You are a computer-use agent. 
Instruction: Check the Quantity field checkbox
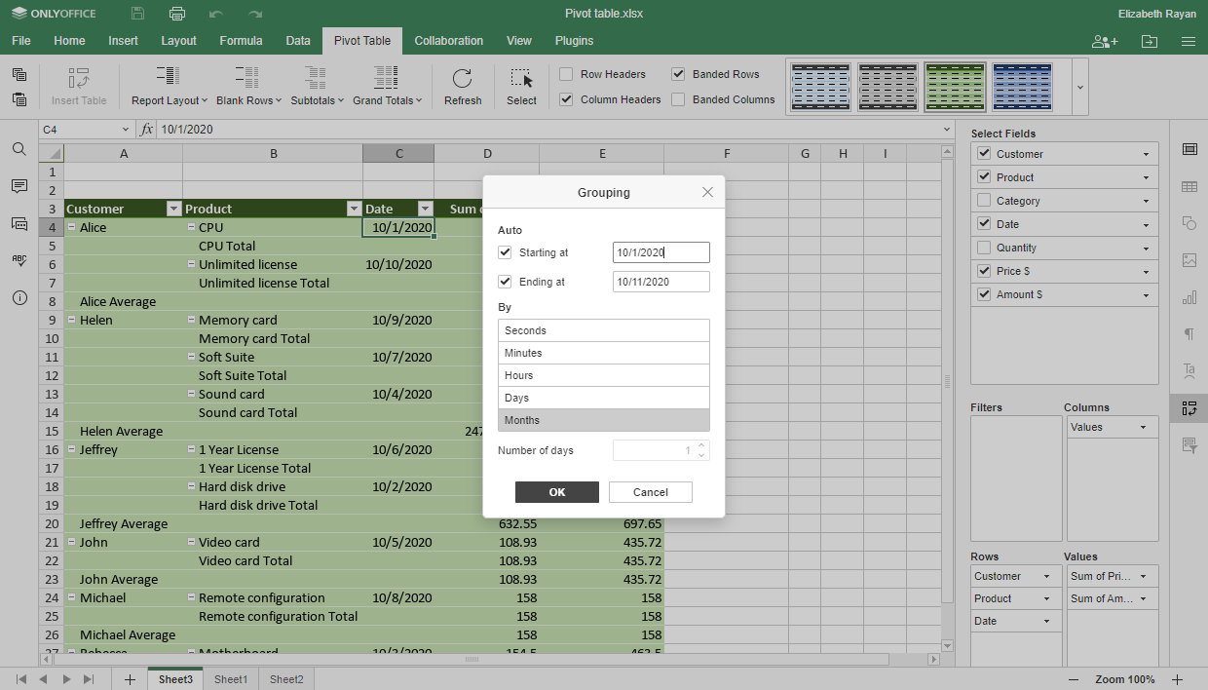pyautogui.click(x=984, y=248)
